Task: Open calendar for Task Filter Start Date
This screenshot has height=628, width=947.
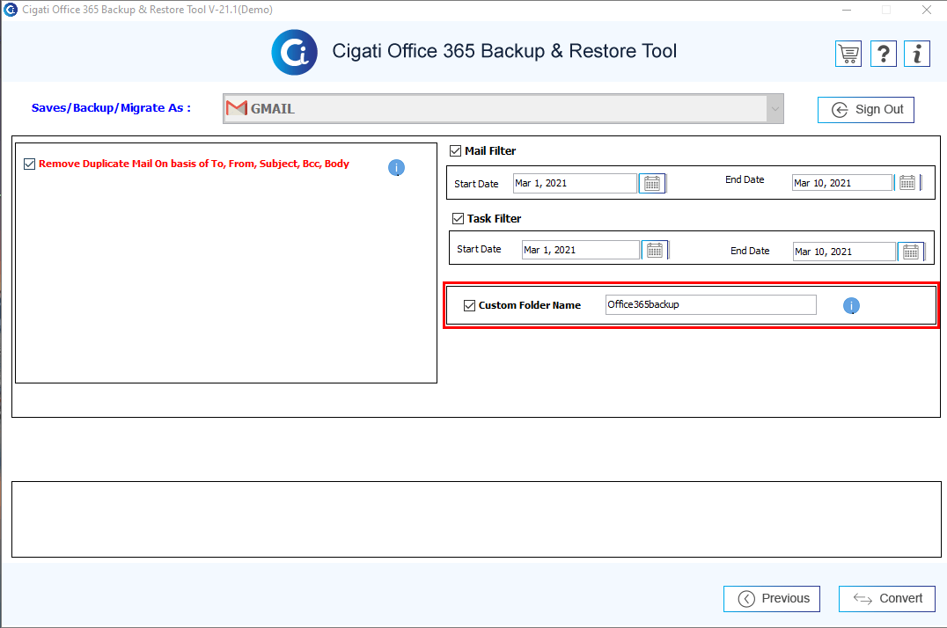Action: point(655,250)
